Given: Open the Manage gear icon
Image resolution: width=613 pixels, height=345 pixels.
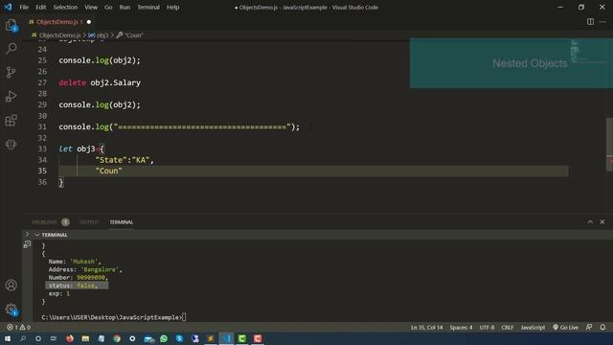Looking at the screenshot, I should pos(11,310).
